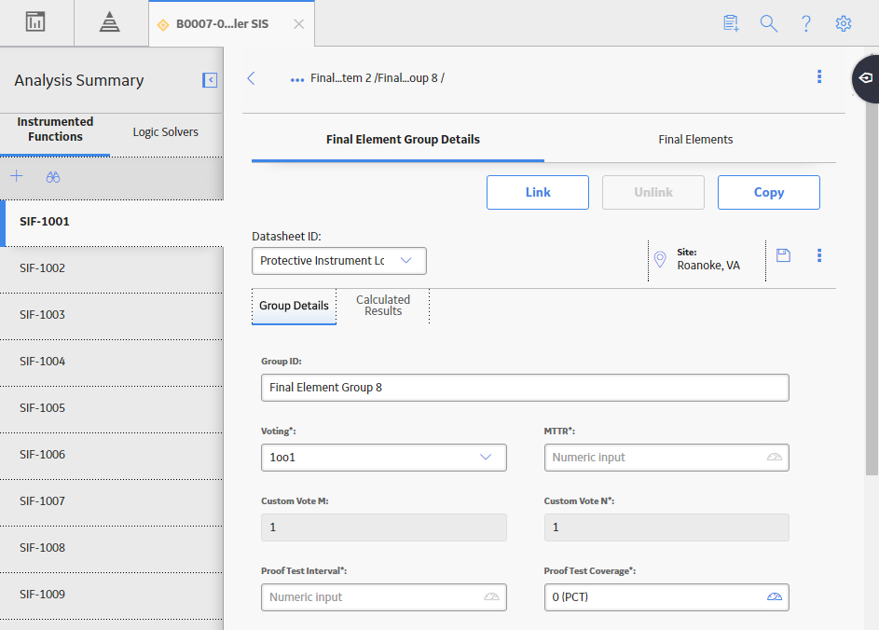Click the search magnifier icon

769,23
